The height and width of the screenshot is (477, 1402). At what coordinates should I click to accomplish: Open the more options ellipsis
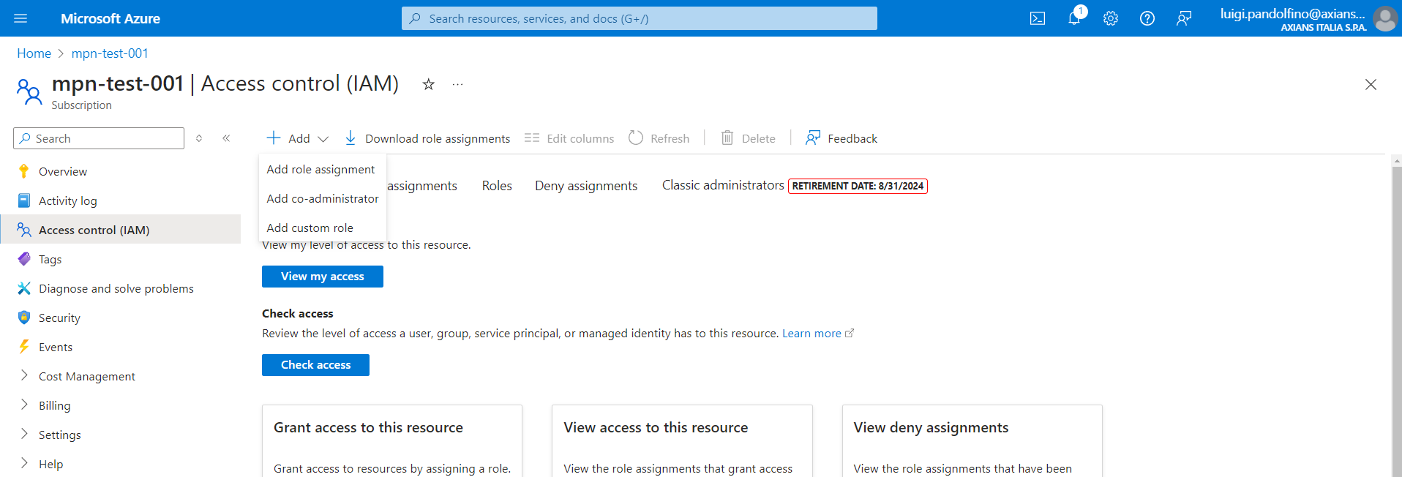tap(457, 85)
